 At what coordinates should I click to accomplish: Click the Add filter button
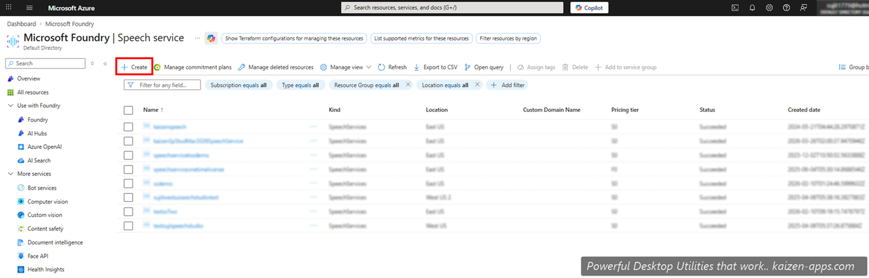pos(508,85)
